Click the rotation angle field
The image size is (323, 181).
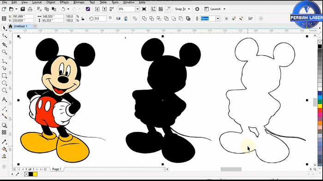click(x=100, y=18)
